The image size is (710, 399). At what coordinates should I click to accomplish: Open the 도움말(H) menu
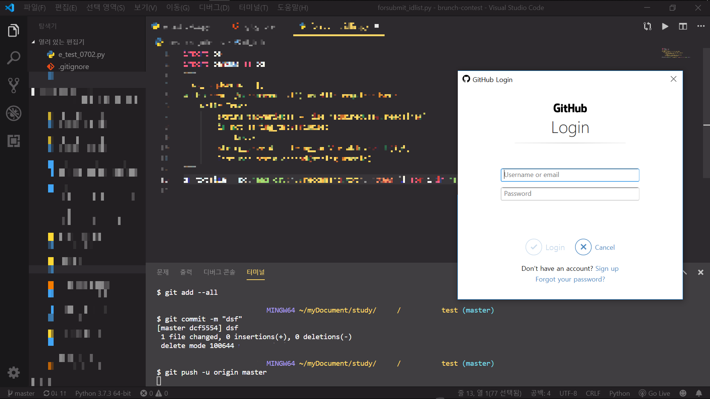[x=293, y=7]
